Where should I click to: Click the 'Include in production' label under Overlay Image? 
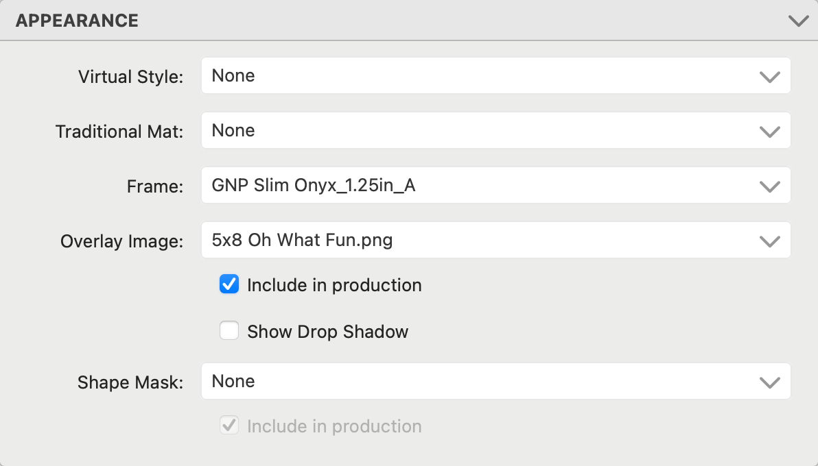click(334, 285)
